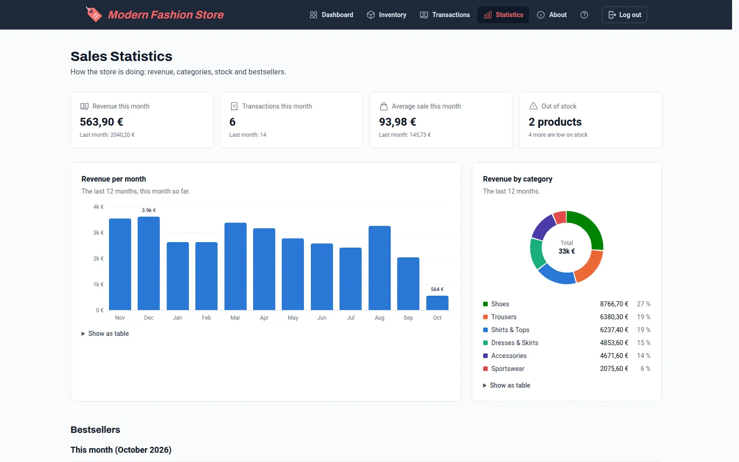The width and height of the screenshot is (739, 462).
Task: Click the red Sportswear legend swatch
Action: (485, 369)
